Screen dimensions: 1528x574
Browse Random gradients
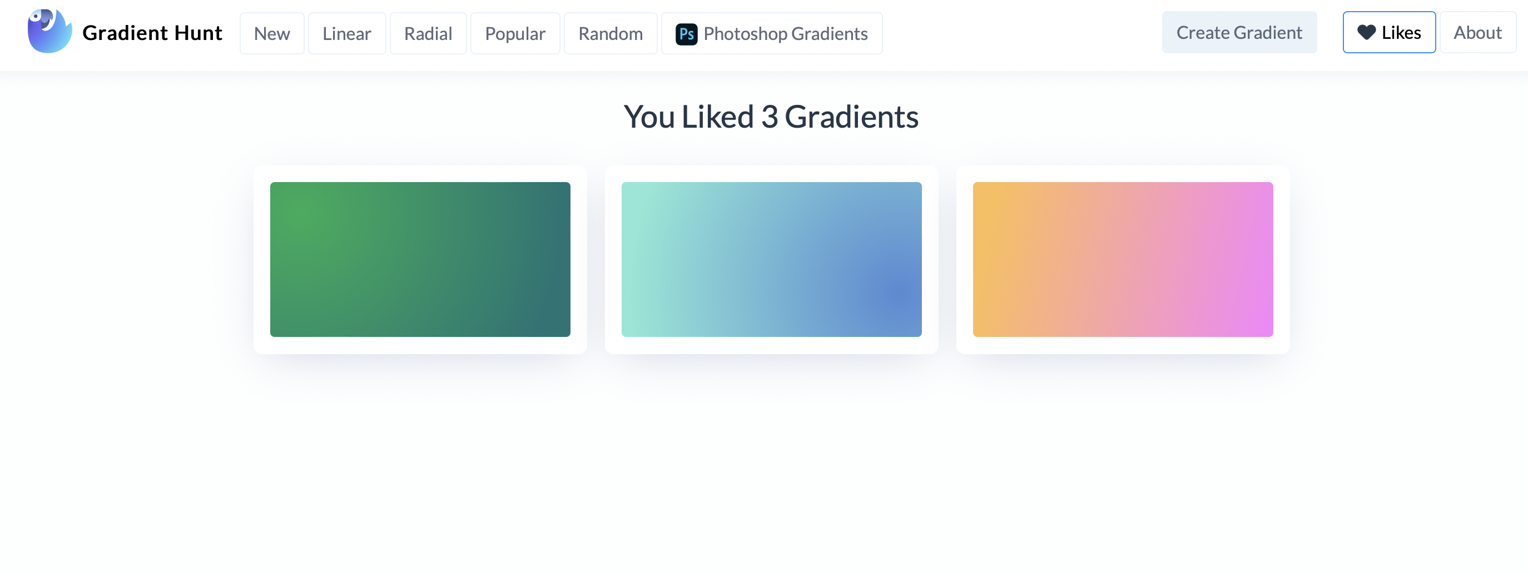[x=611, y=33]
